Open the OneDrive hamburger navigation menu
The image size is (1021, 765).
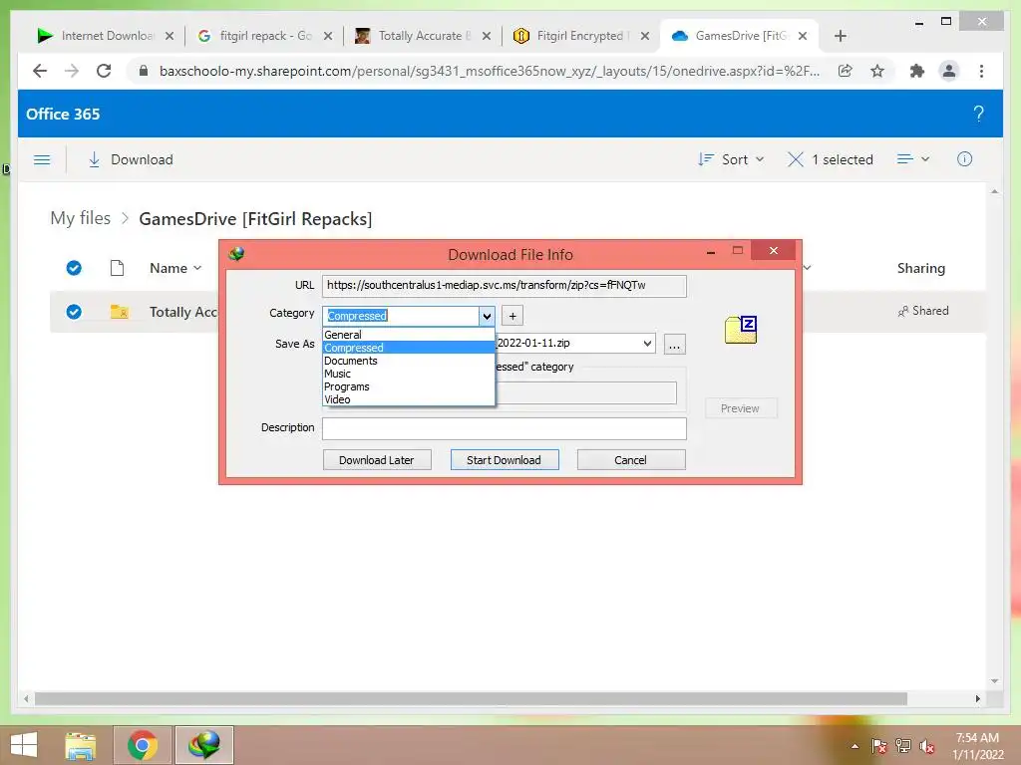point(42,159)
